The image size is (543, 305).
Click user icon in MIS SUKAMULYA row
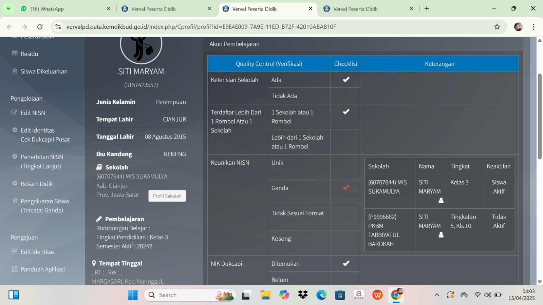pyautogui.click(x=441, y=201)
